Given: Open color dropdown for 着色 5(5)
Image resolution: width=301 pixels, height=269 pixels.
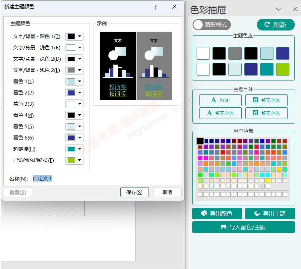Looking at the screenshot, I should point(75,127).
